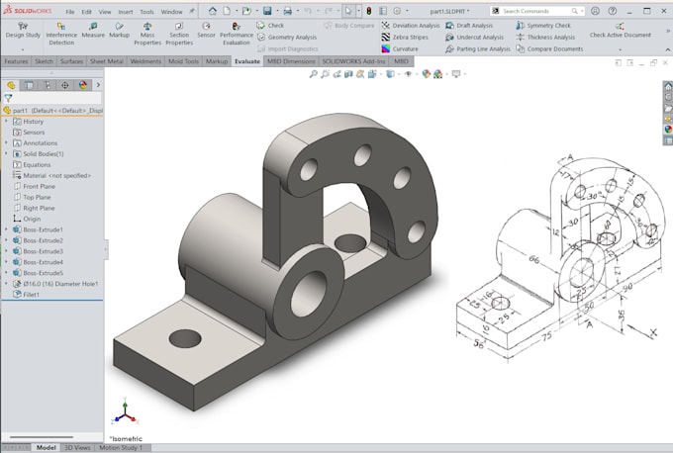The image size is (673, 453).
Task: Select the Front Plane
Action: coord(39,186)
